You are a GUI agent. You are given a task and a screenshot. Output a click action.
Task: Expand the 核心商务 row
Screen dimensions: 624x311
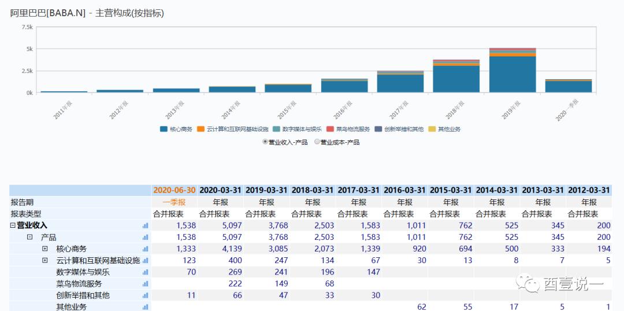pyautogui.click(x=44, y=249)
